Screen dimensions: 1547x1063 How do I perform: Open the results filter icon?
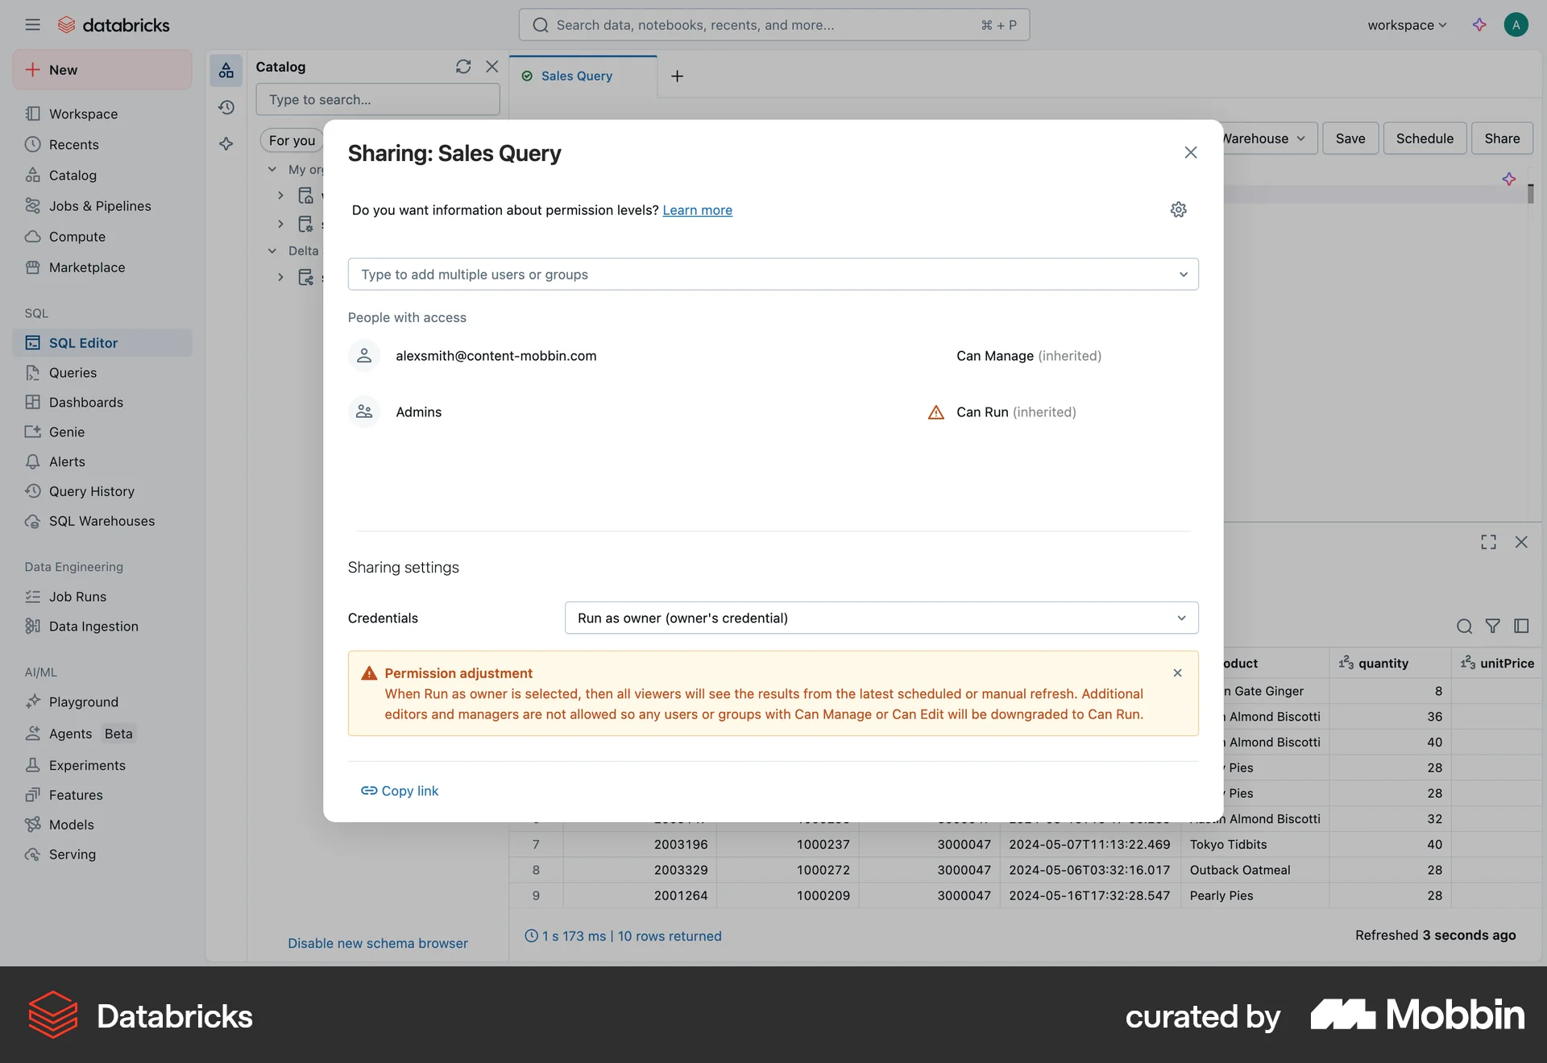coord(1492,626)
